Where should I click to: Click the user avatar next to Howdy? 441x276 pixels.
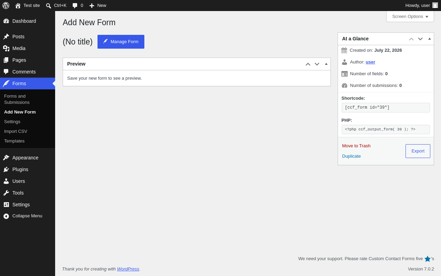(x=435, y=5)
